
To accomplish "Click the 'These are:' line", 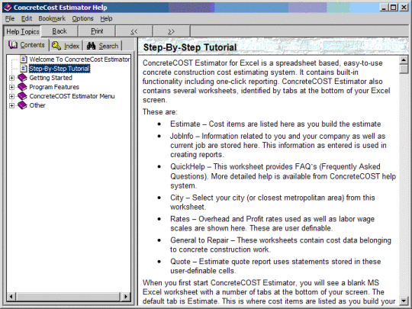I will point(160,112).
